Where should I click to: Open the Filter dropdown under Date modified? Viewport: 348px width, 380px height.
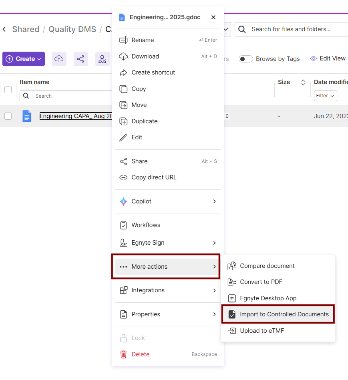click(325, 96)
